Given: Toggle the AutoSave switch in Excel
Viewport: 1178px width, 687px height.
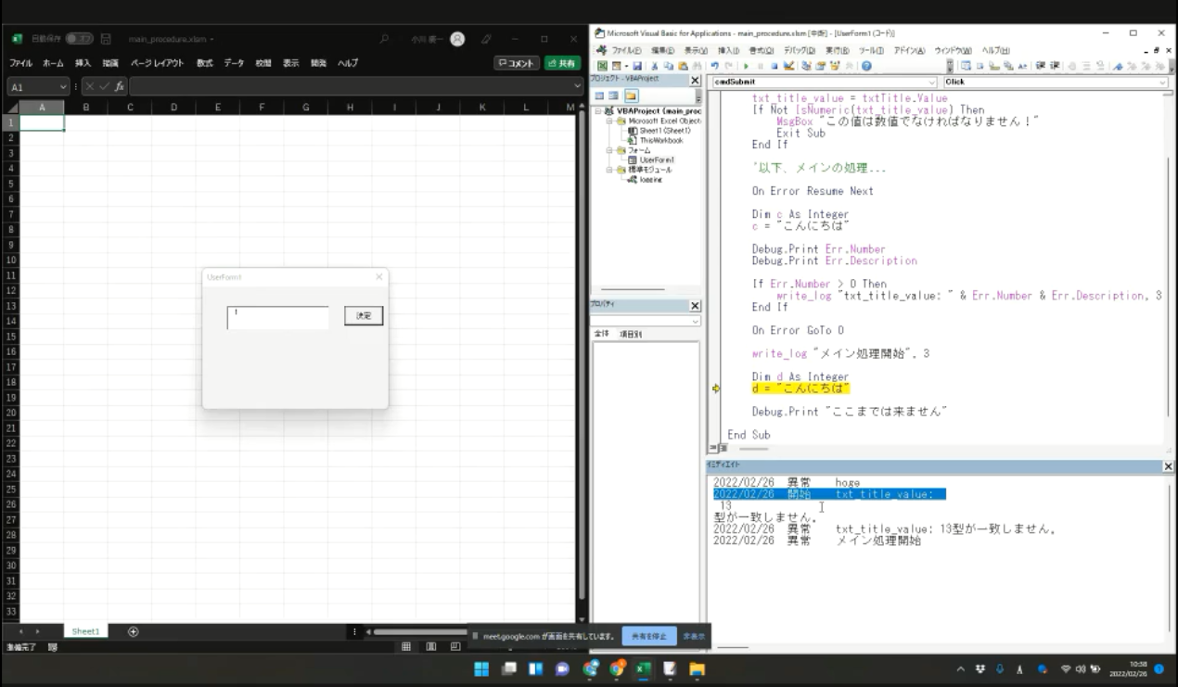Looking at the screenshot, I should pyautogui.click(x=79, y=39).
